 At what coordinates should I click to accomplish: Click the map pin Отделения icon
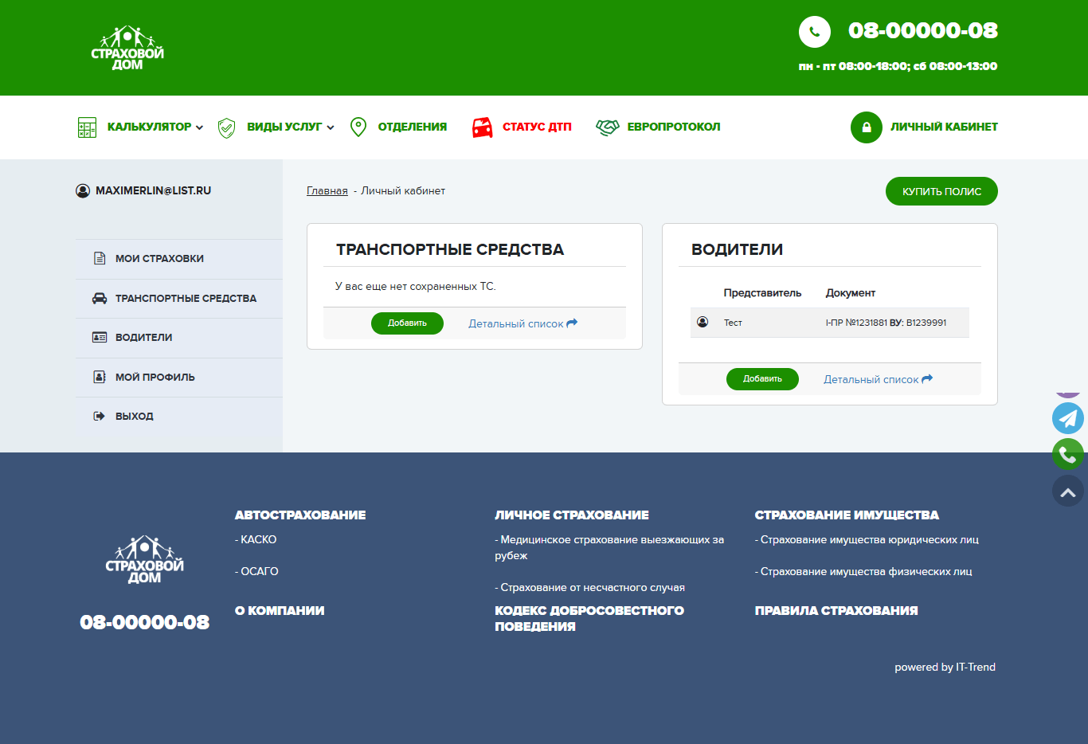(x=358, y=127)
